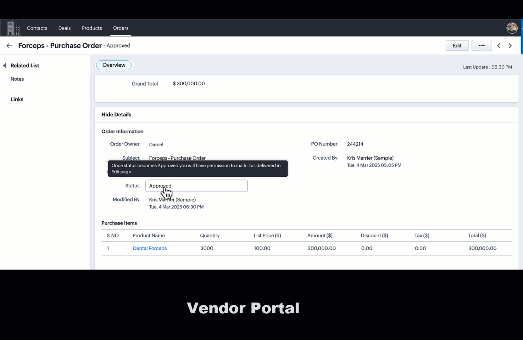Click the Order Information section heading
This screenshot has height=340, width=523.
click(x=122, y=132)
